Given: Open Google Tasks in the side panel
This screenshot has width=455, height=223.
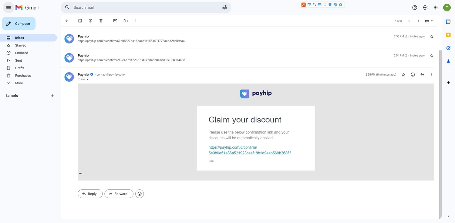Looking at the screenshot, I should click(448, 48).
